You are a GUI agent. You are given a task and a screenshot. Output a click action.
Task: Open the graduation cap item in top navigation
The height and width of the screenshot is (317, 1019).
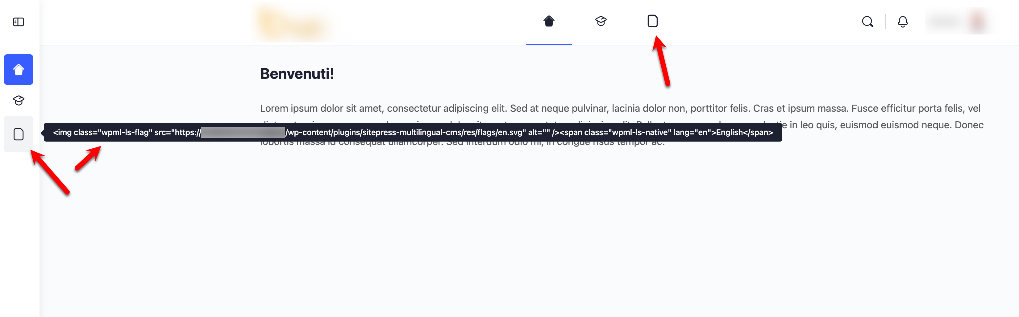point(601,21)
